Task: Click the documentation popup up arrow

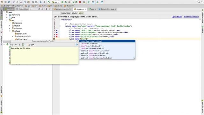Action: 19,45
